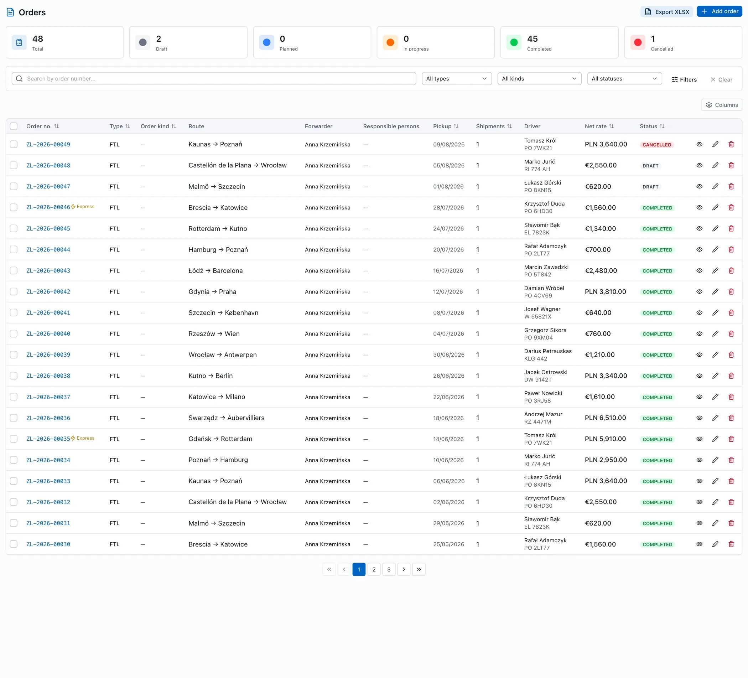Show the Total orders card

pos(64,42)
